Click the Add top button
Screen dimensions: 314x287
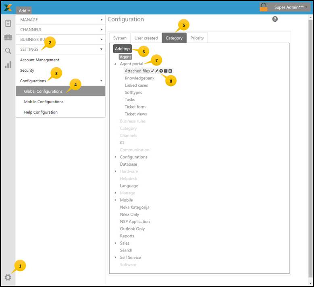tap(122, 49)
